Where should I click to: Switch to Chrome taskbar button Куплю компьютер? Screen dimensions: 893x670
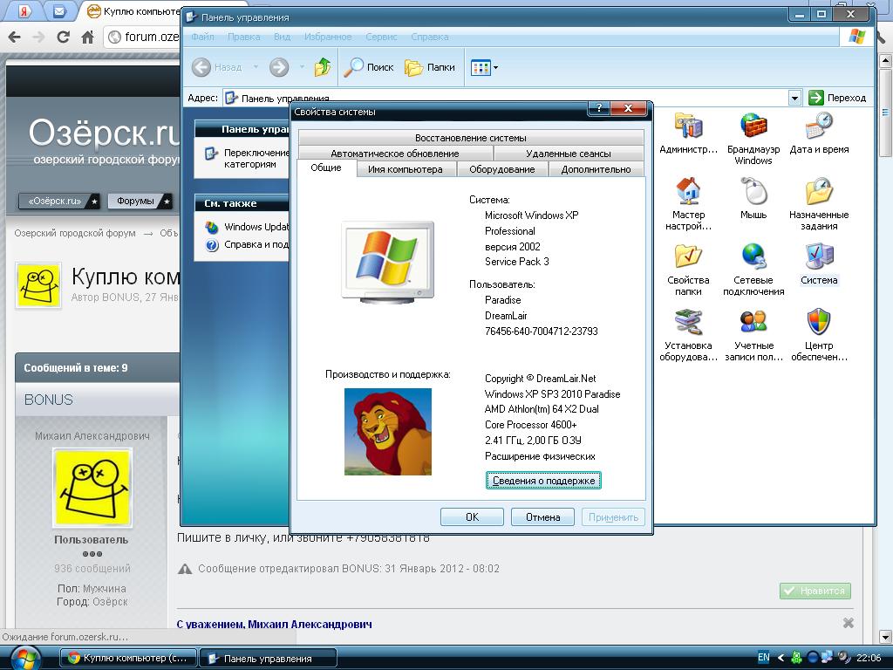(x=128, y=658)
